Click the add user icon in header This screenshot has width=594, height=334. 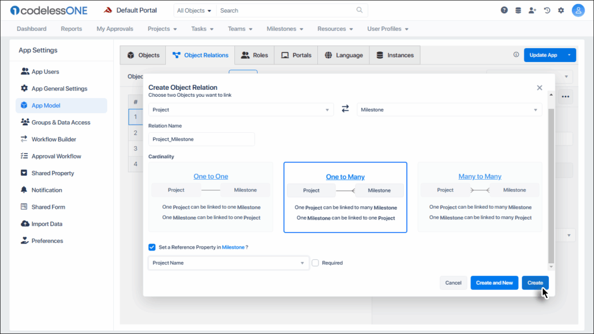click(533, 10)
